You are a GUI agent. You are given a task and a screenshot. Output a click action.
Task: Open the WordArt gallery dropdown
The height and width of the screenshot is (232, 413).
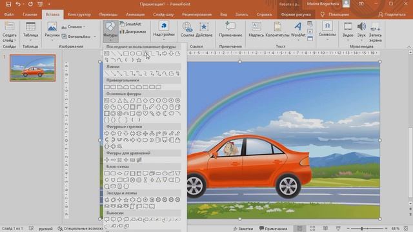298,32
